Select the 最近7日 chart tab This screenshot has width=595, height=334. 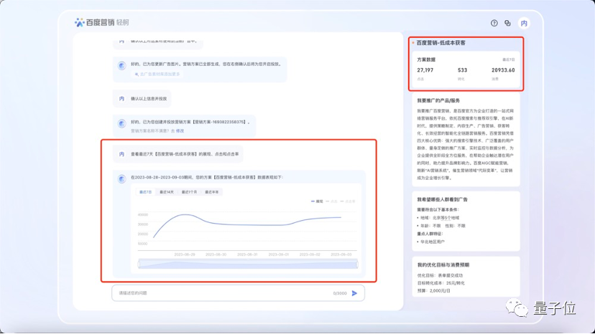click(x=145, y=192)
